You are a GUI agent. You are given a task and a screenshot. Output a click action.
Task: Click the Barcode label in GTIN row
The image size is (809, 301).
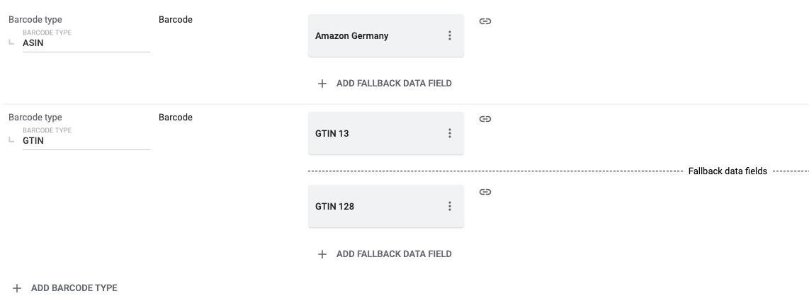[176, 118]
